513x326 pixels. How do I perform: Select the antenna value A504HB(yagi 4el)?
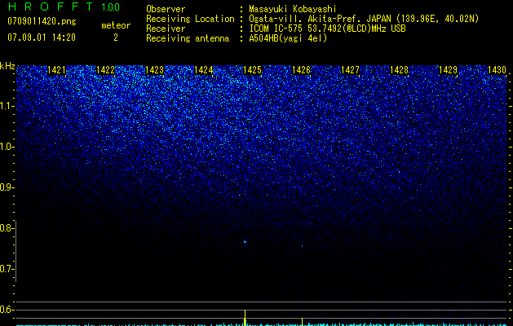pos(288,38)
